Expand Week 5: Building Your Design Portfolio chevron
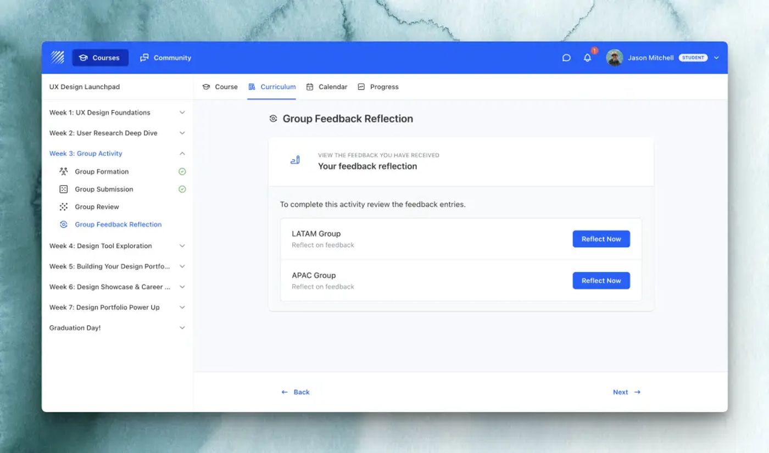The width and height of the screenshot is (769, 453). click(x=182, y=266)
